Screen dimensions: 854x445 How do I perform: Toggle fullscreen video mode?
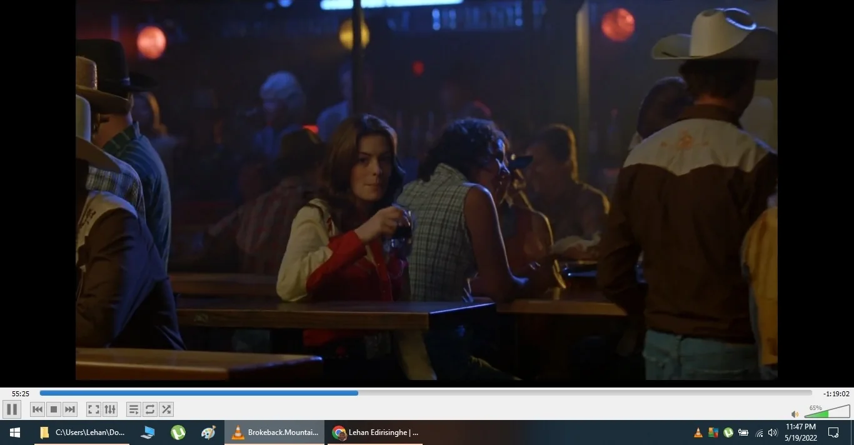point(94,409)
